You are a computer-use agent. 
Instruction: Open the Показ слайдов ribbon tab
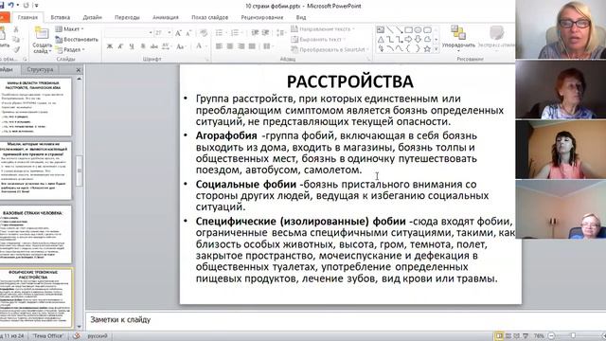point(210,17)
